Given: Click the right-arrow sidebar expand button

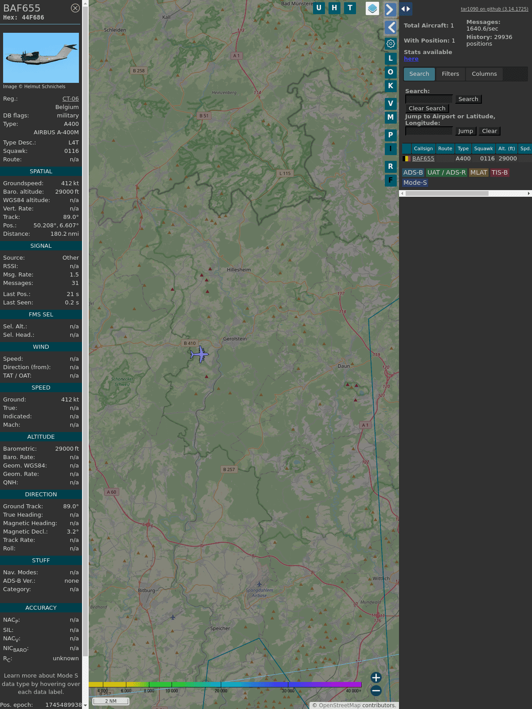Looking at the screenshot, I should pyautogui.click(x=390, y=10).
